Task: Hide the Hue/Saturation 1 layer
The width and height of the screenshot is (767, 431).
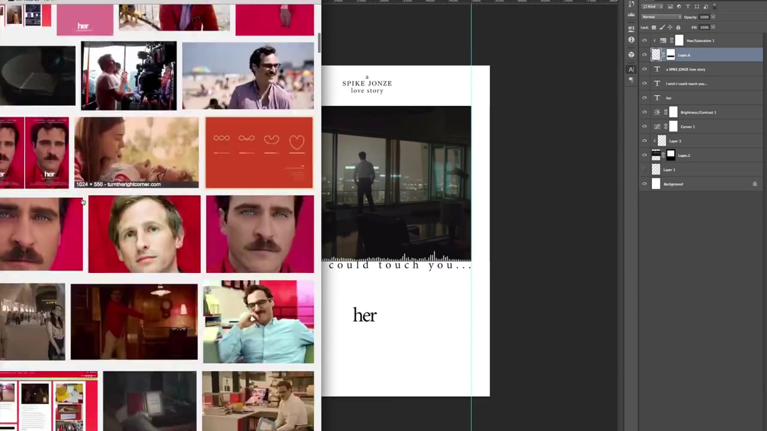Action: pyautogui.click(x=644, y=40)
